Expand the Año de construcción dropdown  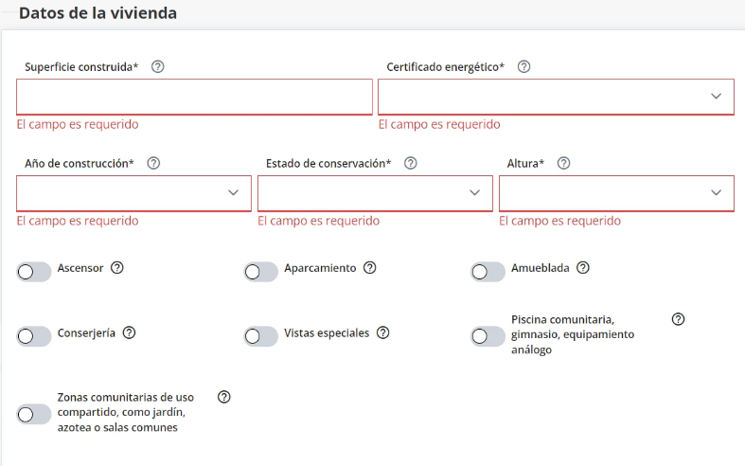[x=134, y=193]
